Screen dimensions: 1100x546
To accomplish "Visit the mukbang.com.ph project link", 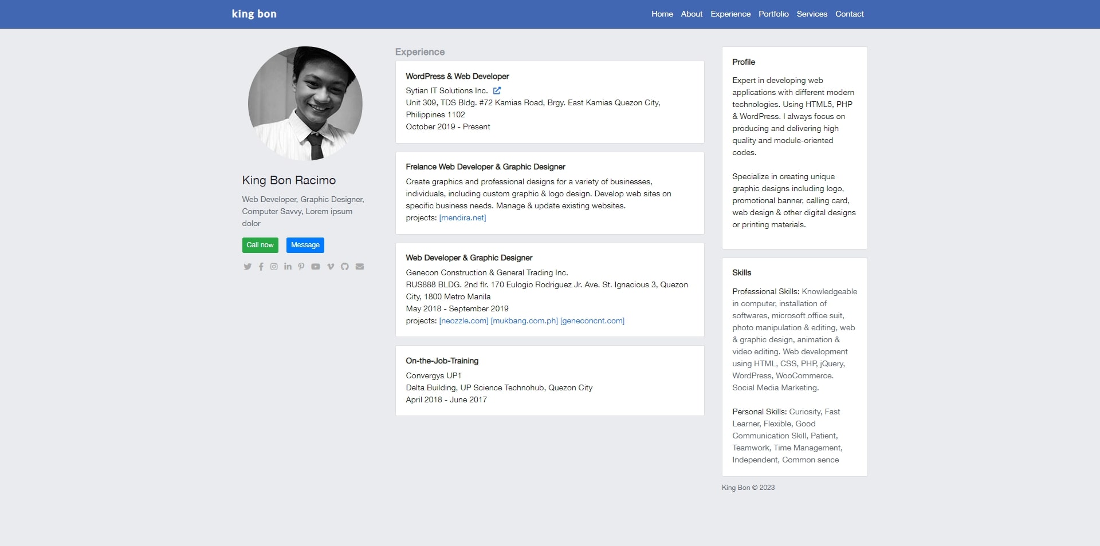I will pos(524,321).
